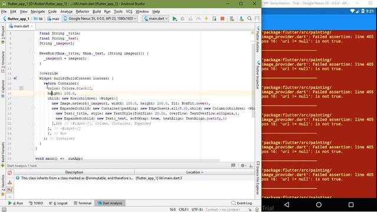Viewport: 377px width, 212px height.
Task: Open the Build menu
Action: coord(97,12)
